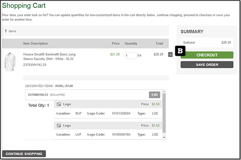Click the first Logo image icon
This screenshot has width=241, height=160.
pos(59,105)
